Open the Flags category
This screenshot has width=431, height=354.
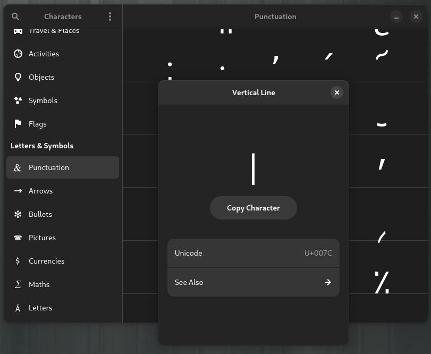[x=63, y=124]
